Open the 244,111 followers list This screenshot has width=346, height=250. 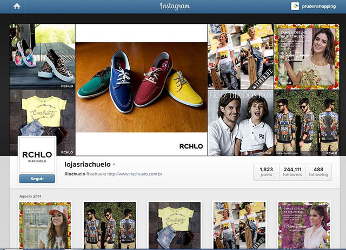click(292, 172)
